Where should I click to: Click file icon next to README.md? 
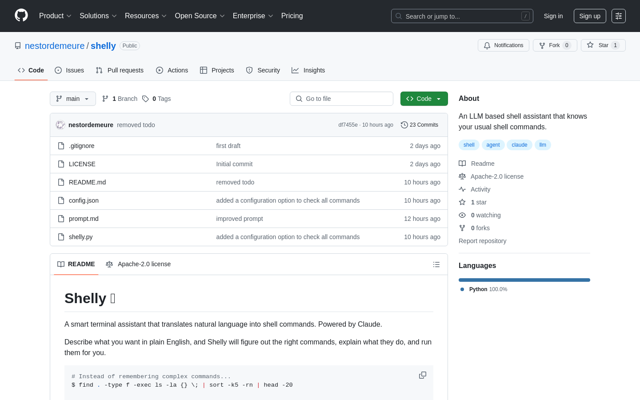coord(61,182)
